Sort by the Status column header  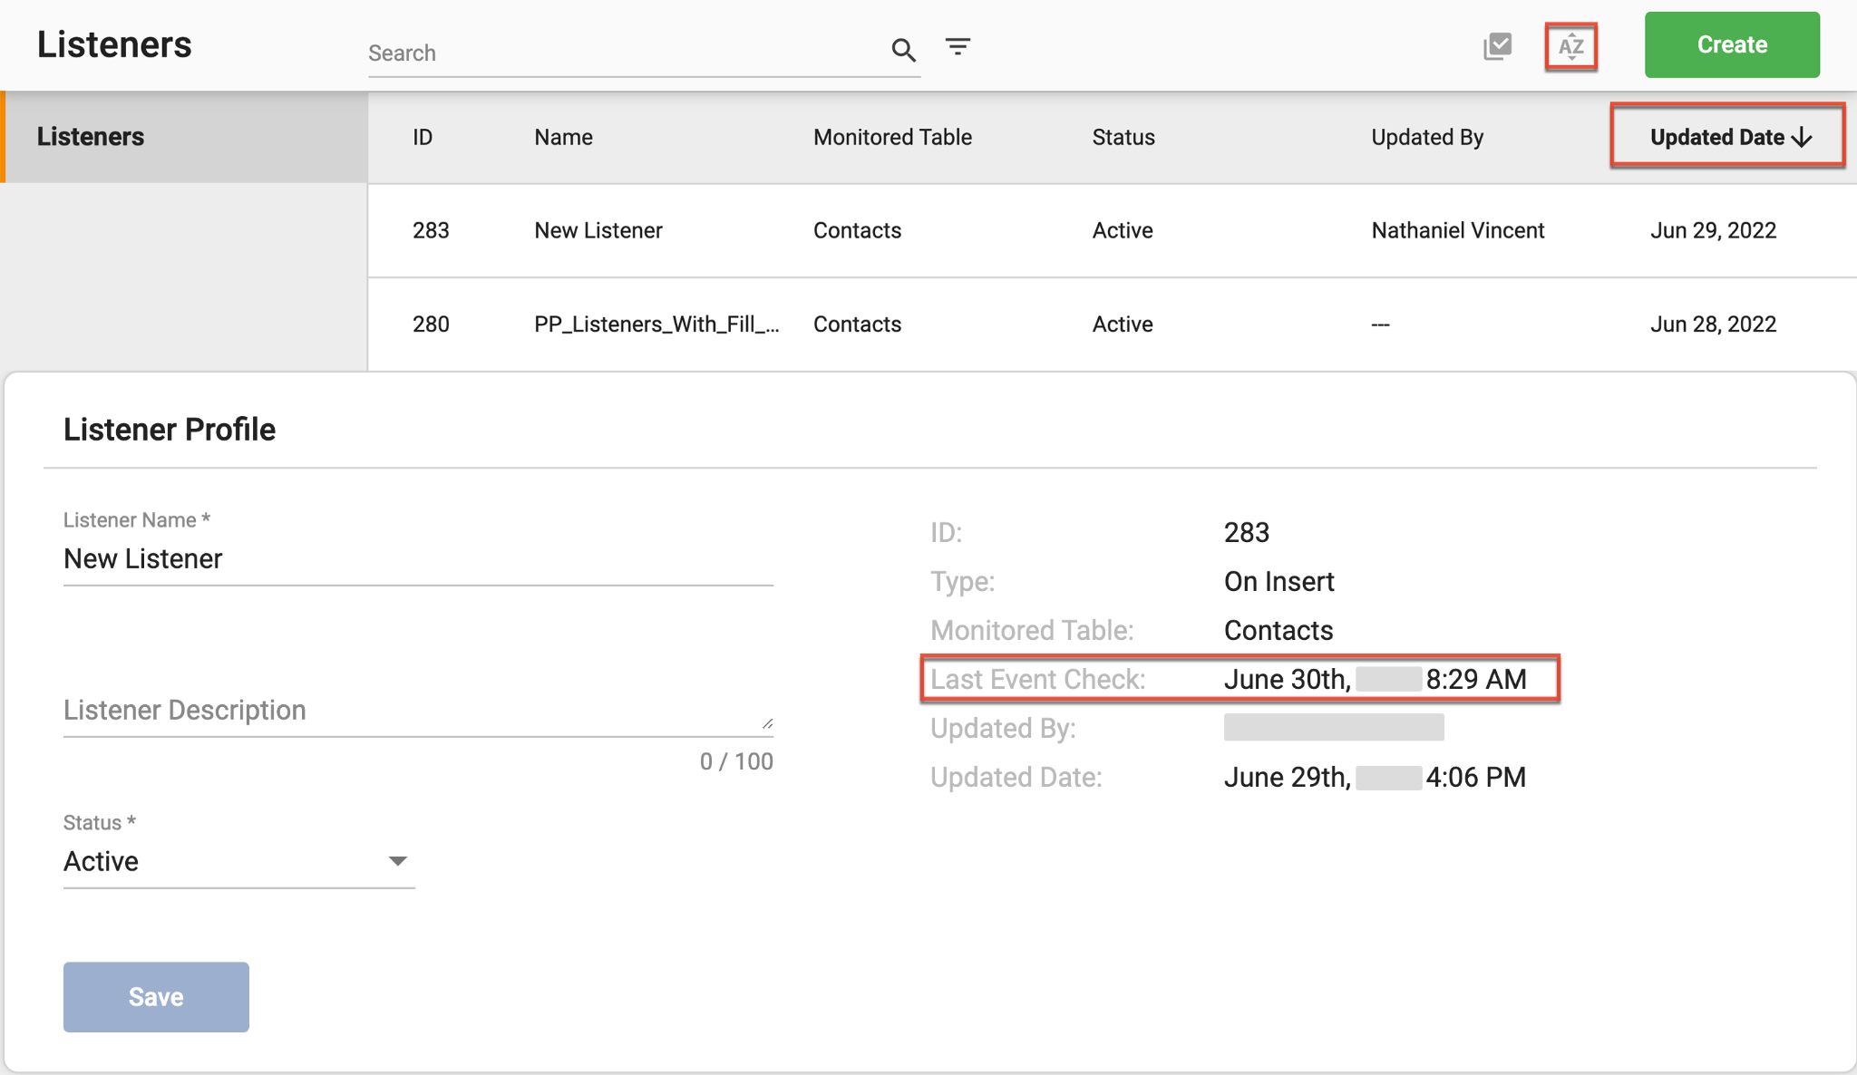click(1123, 137)
